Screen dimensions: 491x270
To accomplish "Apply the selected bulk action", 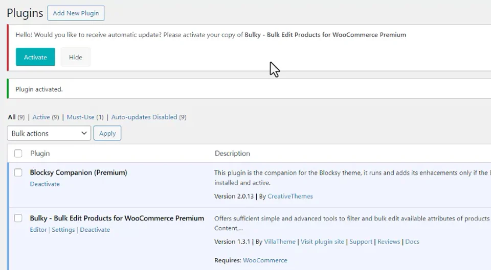I will (x=107, y=133).
